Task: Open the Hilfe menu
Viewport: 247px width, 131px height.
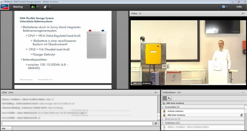Action: (x=239, y=7)
